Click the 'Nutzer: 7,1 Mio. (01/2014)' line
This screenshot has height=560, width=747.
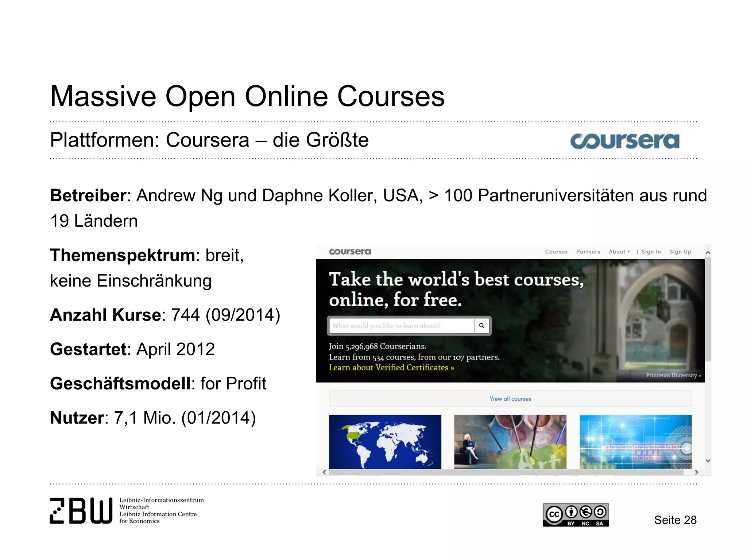click(153, 418)
